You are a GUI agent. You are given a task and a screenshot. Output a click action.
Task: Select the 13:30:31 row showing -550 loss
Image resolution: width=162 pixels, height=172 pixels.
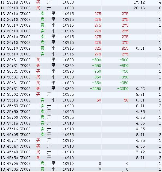(81, 66)
